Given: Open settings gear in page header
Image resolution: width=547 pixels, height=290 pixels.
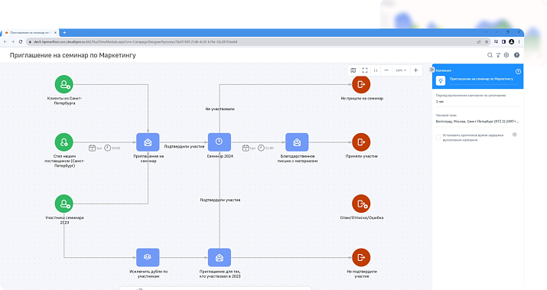Looking at the screenshot, I should [506, 55].
